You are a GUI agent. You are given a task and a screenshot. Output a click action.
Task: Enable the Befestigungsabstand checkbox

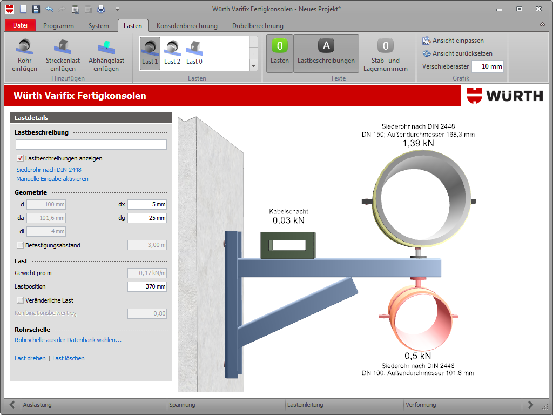pyautogui.click(x=20, y=245)
